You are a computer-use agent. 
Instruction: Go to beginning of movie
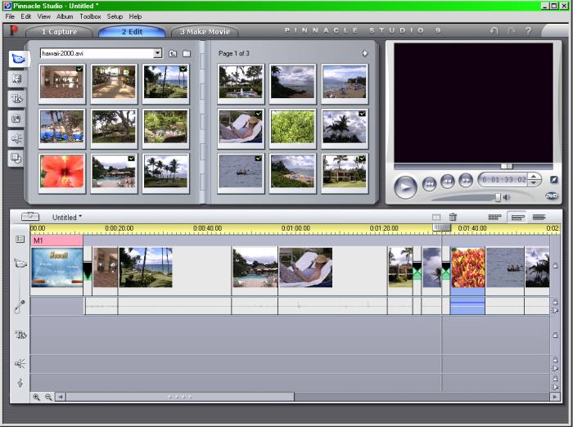pos(430,184)
